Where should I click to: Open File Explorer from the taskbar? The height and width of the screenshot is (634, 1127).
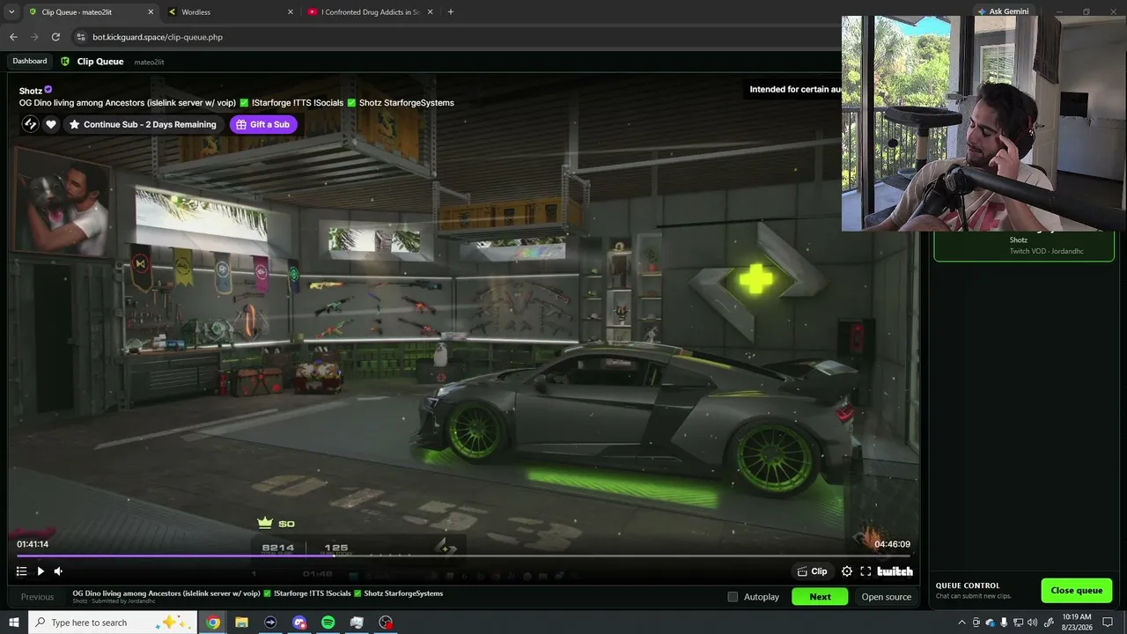point(241,623)
